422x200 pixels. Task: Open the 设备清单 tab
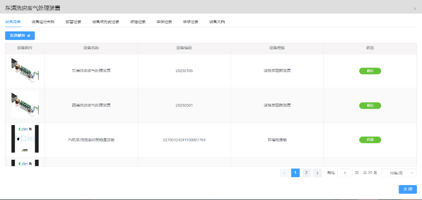[x=13, y=22]
